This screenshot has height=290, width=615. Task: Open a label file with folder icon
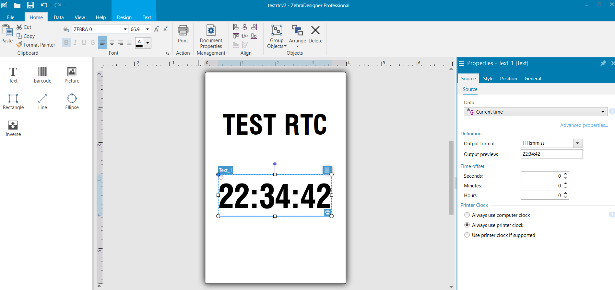tap(17, 5)
